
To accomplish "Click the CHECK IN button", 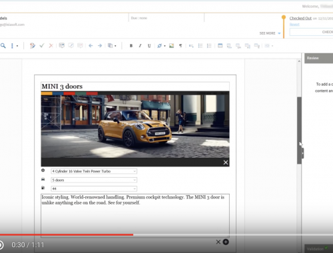I will tap(312, 32).
